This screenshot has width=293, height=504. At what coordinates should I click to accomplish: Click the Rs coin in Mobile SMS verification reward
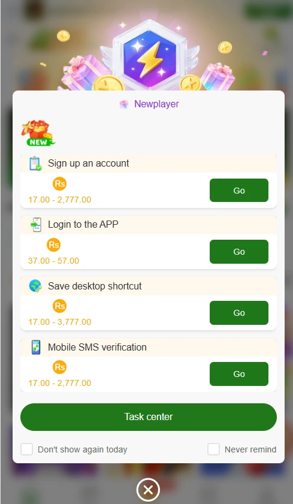pos(59,367)
